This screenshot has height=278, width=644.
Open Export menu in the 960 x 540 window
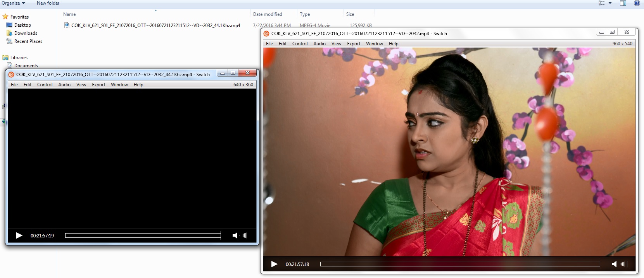(354, 44)
